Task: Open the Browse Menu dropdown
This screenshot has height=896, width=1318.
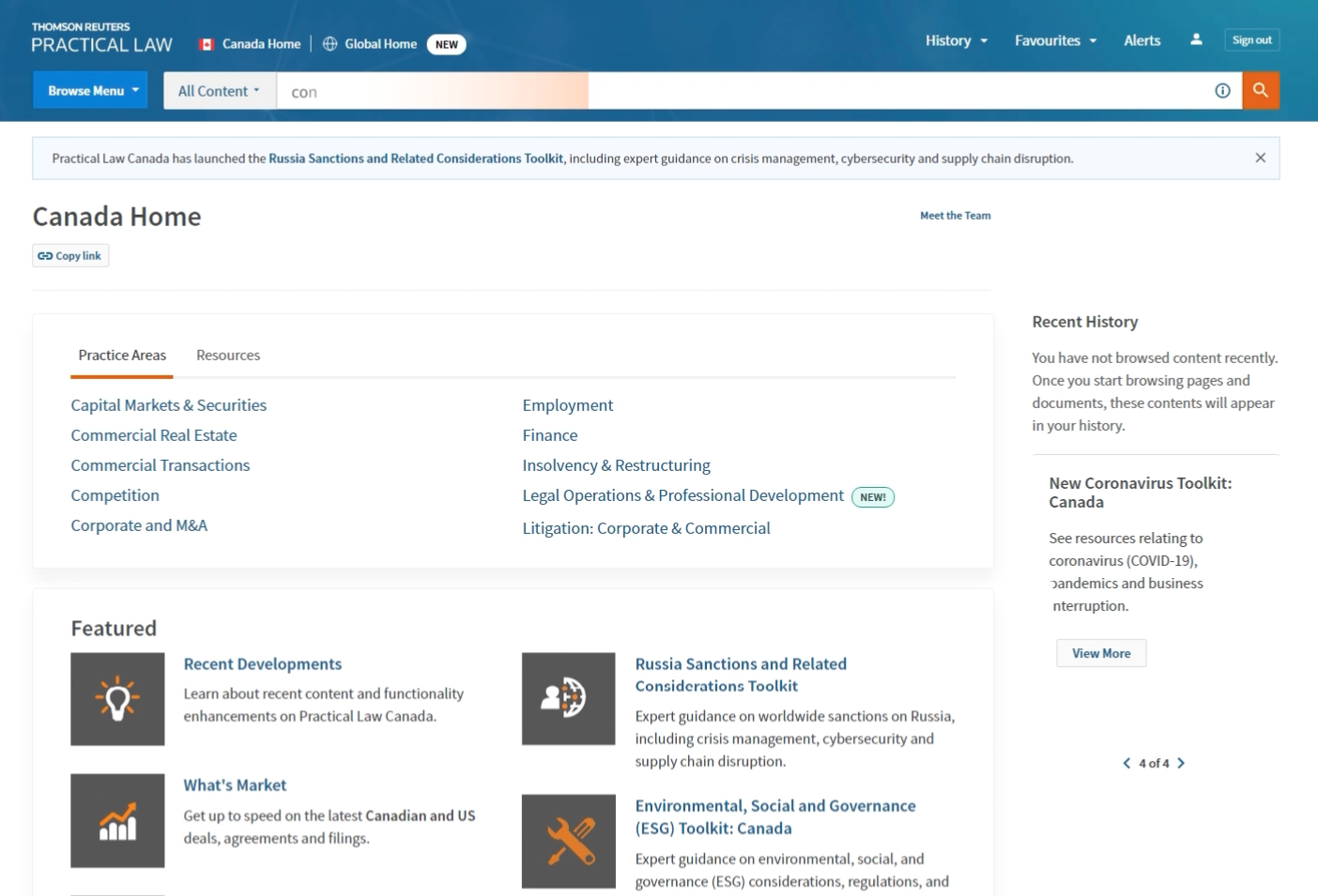Action: [x=90, y=91]
